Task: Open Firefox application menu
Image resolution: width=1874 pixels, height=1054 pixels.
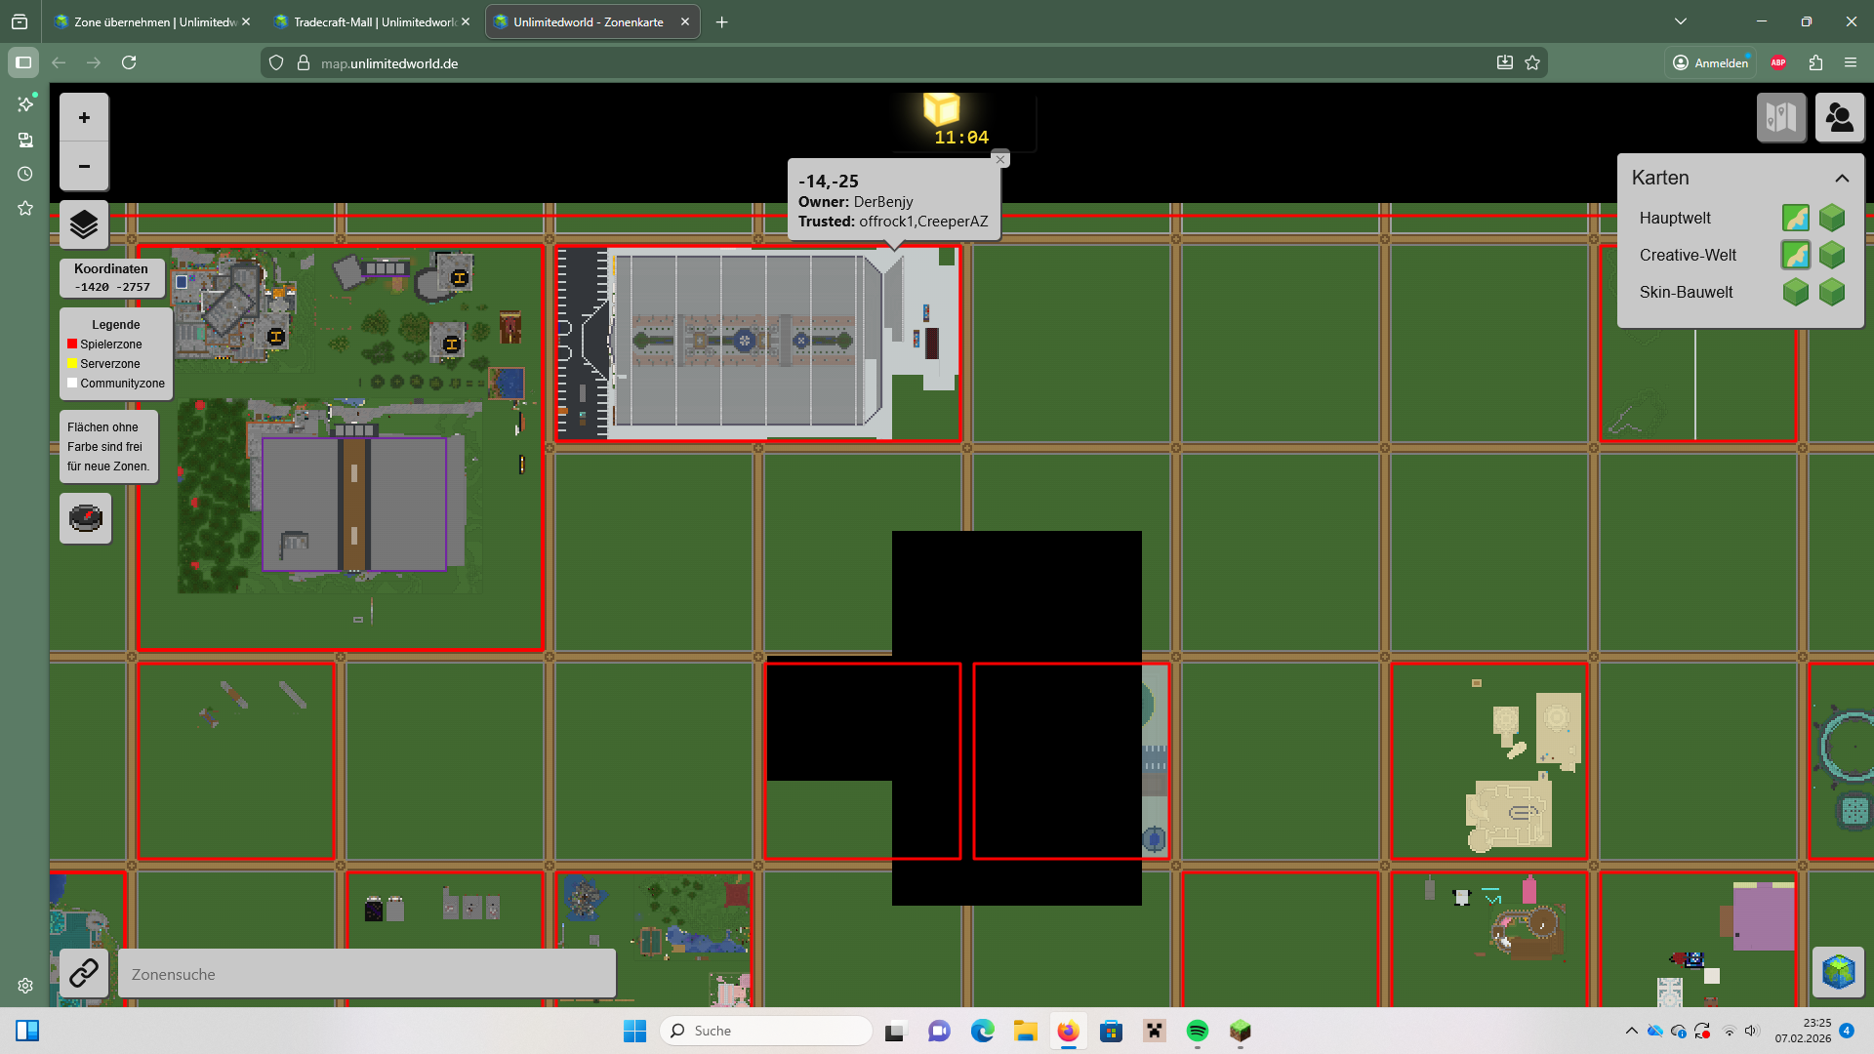Action: [1851, 62]
